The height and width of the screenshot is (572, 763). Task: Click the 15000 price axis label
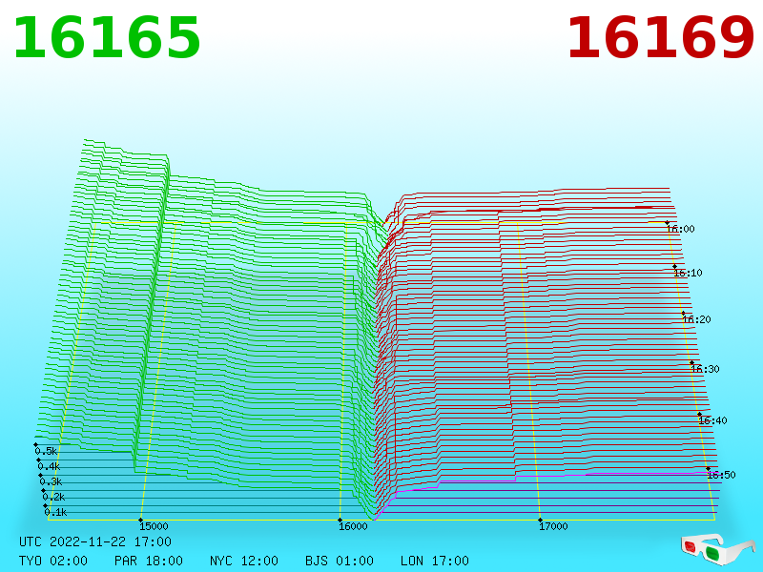[154, 526]
